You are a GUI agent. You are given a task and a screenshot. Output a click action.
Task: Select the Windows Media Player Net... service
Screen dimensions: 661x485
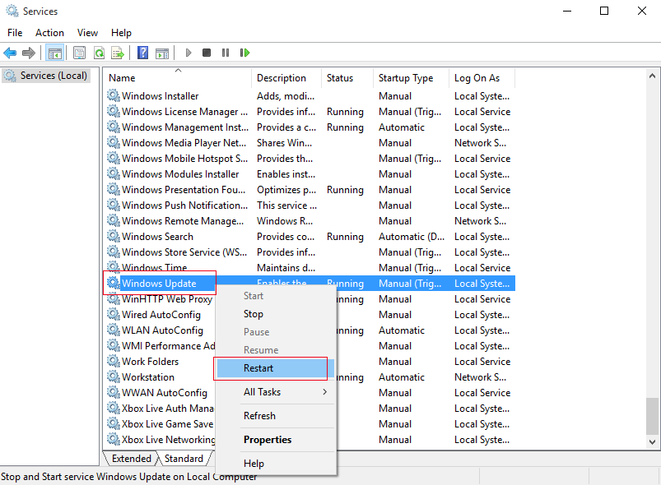click(x=310, y=143)
